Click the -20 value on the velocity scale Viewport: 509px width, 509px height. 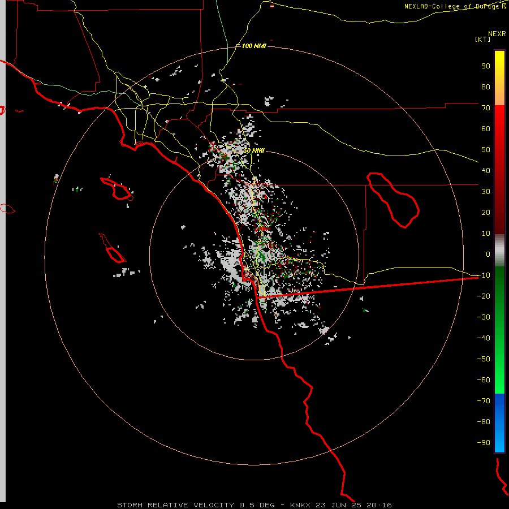(484, 296)
